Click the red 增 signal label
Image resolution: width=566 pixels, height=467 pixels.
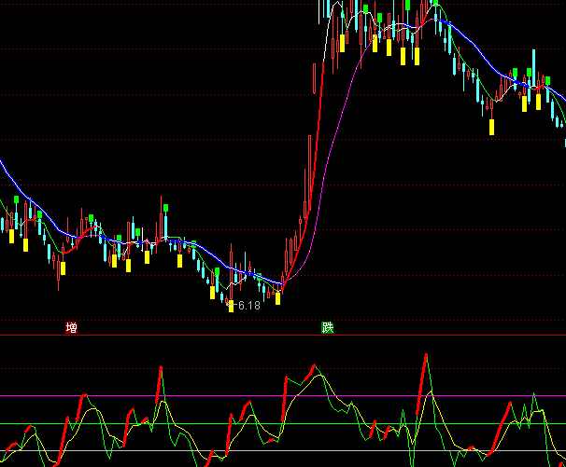click(71, 328)
